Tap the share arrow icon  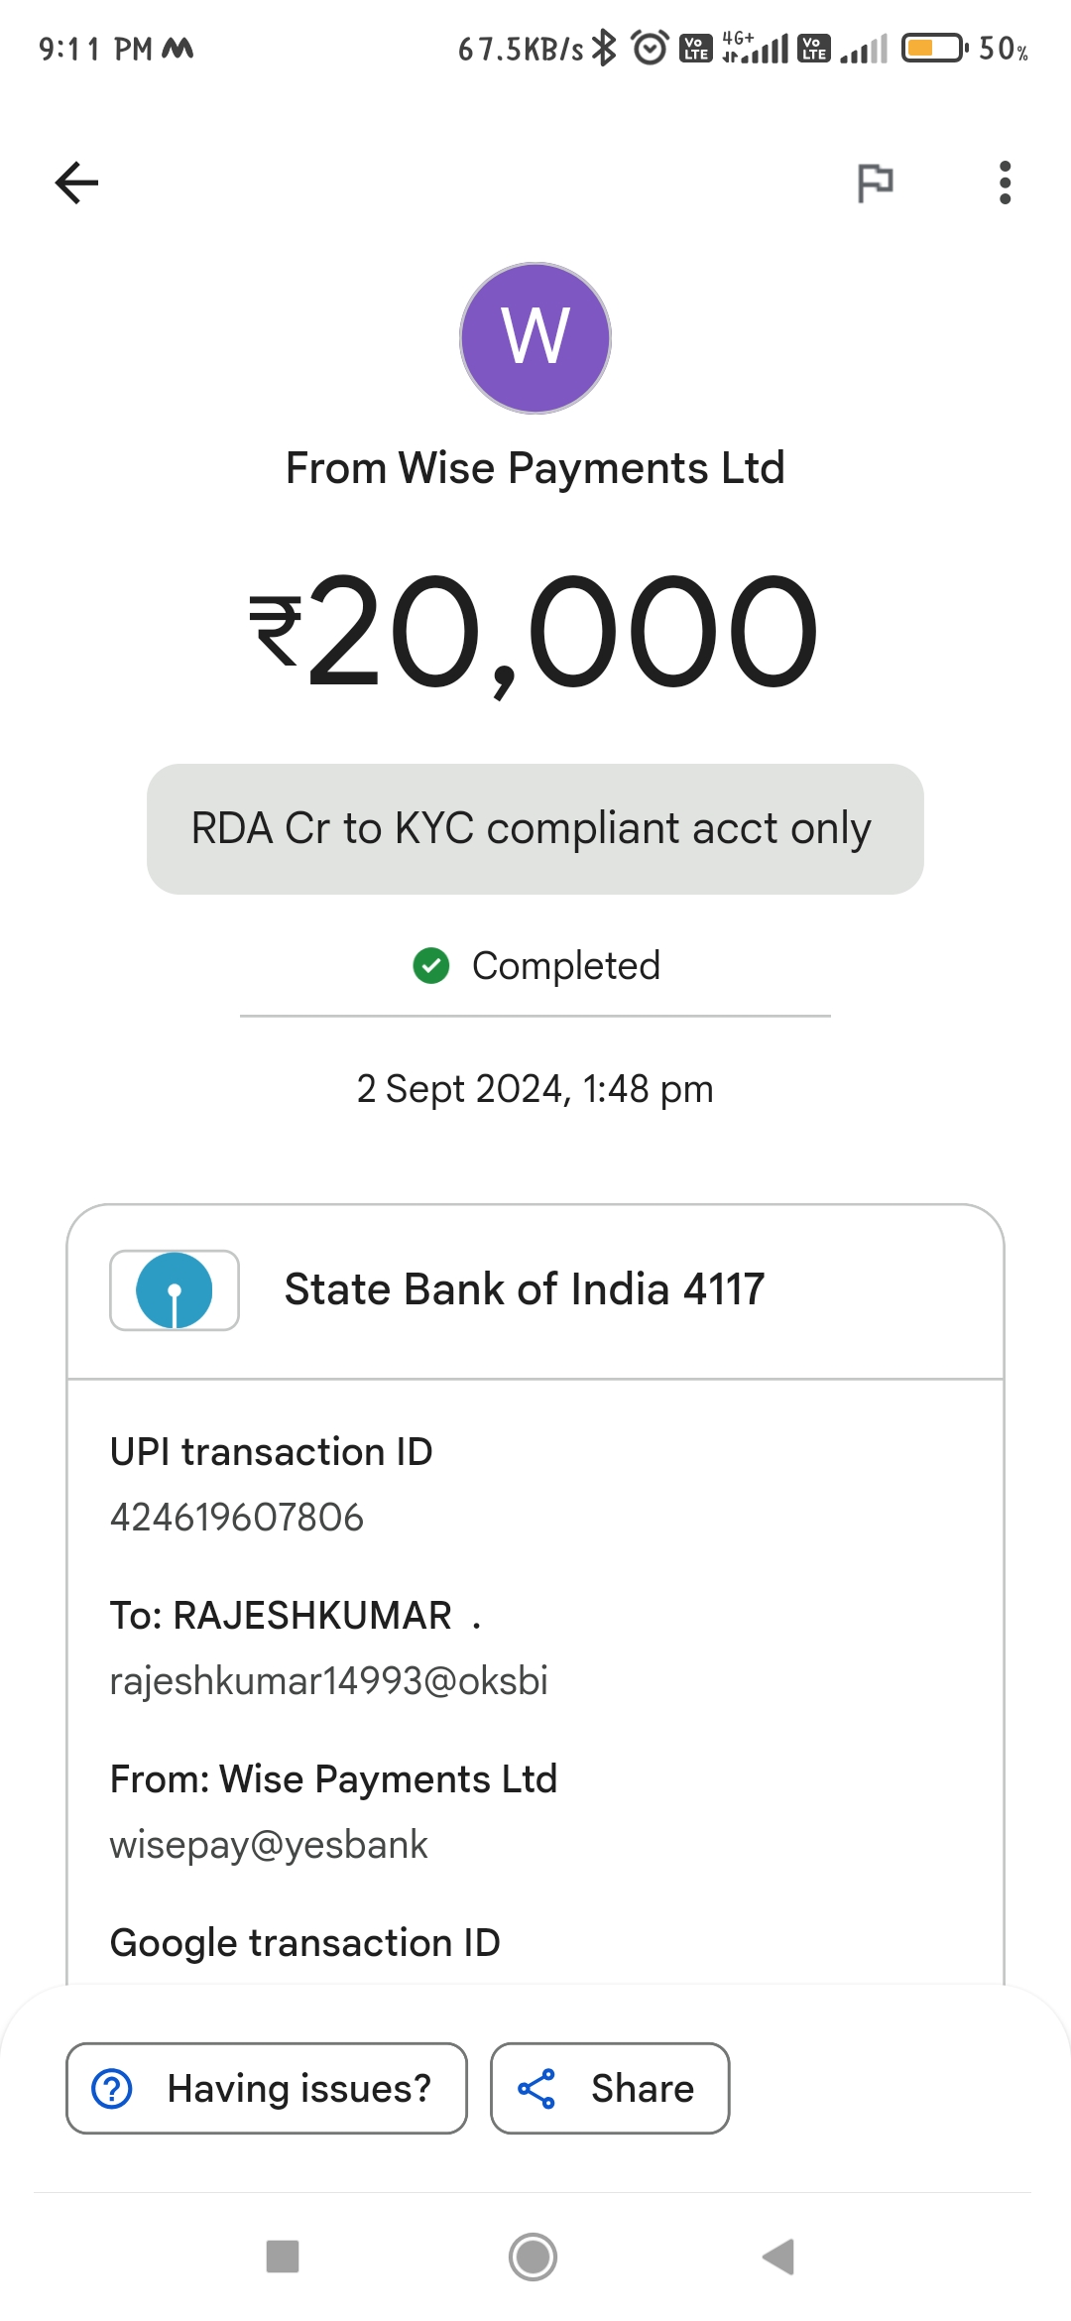536,2088
